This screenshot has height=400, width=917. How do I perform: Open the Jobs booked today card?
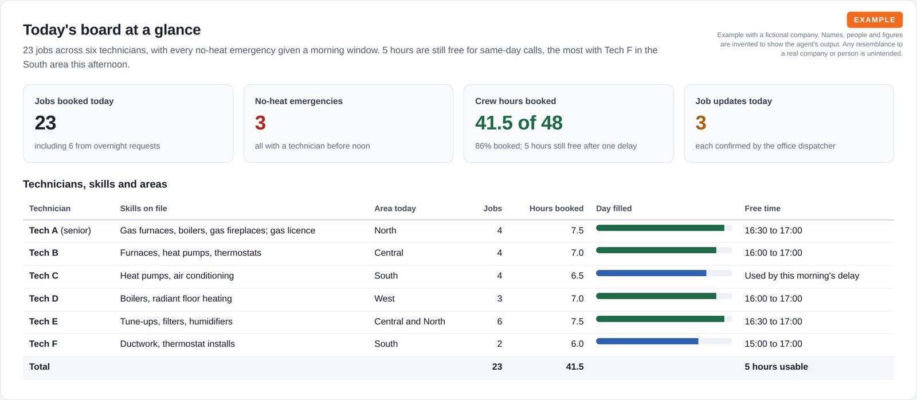pos(128,123)
